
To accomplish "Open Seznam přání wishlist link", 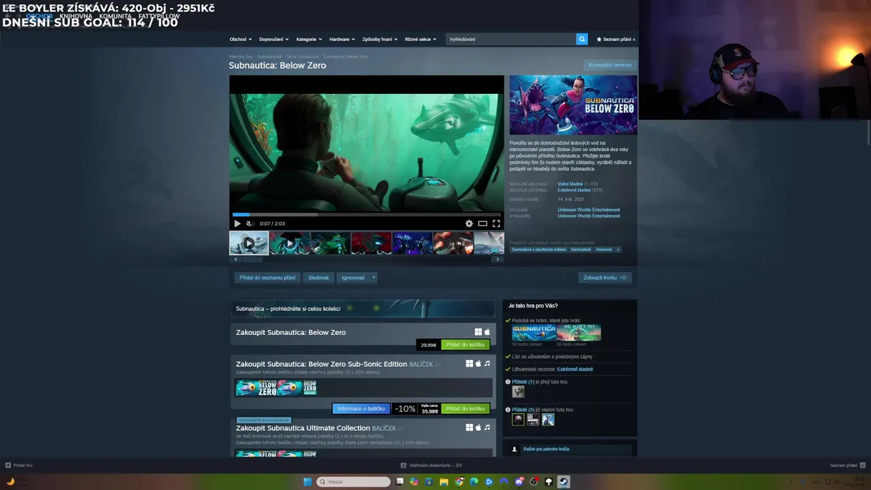I will point(615,39).
